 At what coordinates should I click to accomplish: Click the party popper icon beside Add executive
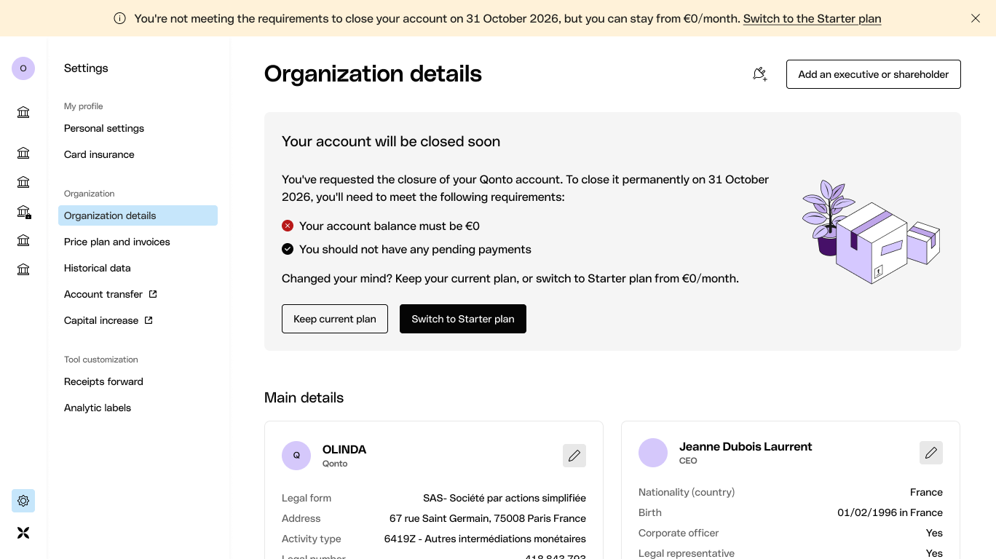click(760, 74)
